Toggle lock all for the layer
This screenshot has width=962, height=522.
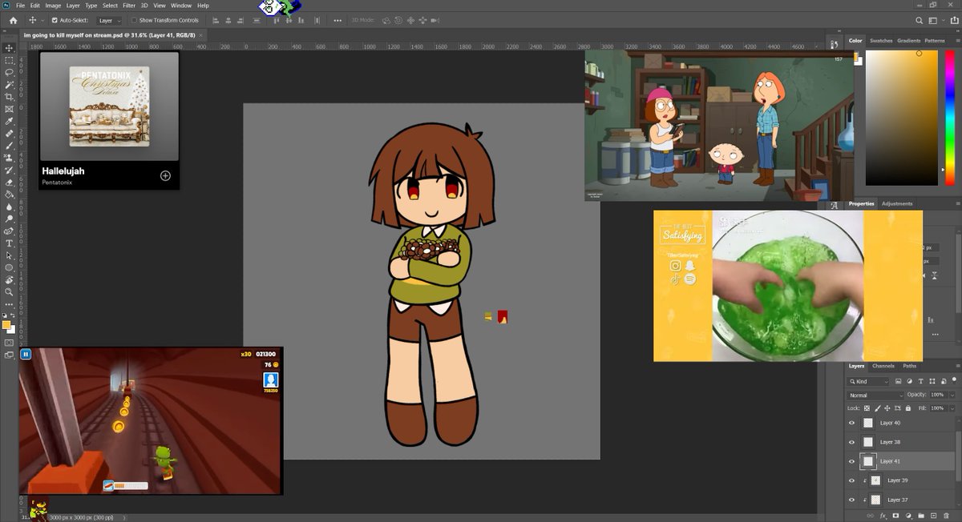pyautogui.click(x=907, y=408)
